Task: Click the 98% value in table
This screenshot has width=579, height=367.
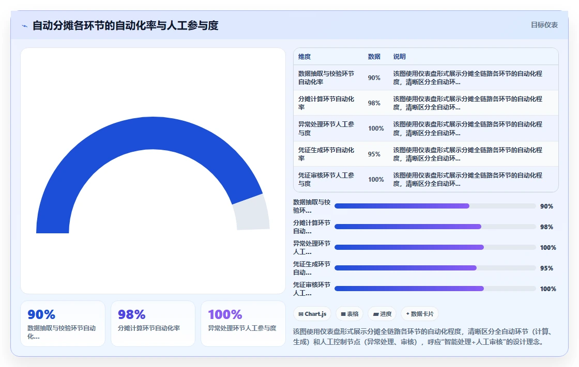Action: point(374,103)
